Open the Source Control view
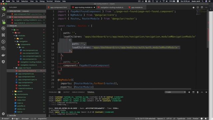The image size is (213, 120). pos(3,22)
